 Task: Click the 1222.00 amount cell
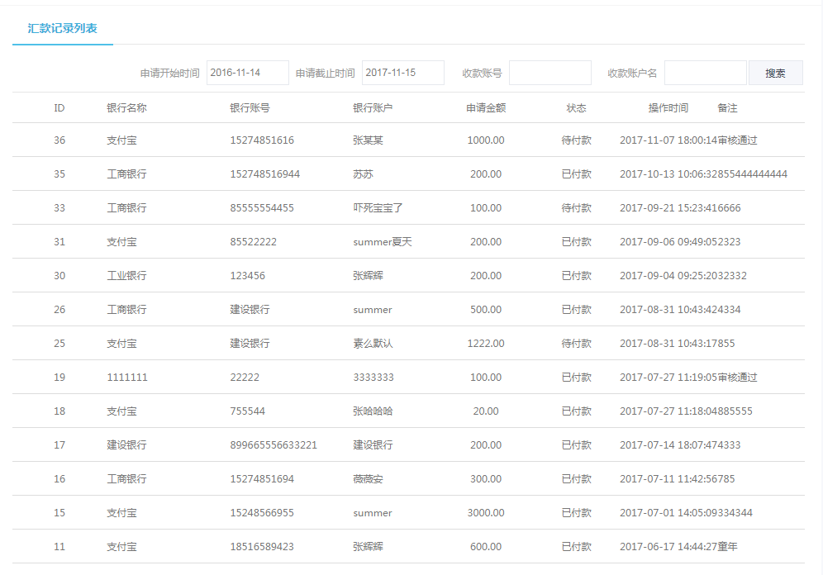[x=486, y=344]
